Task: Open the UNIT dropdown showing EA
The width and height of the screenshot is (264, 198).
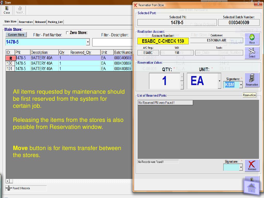Action: (219, 81)
